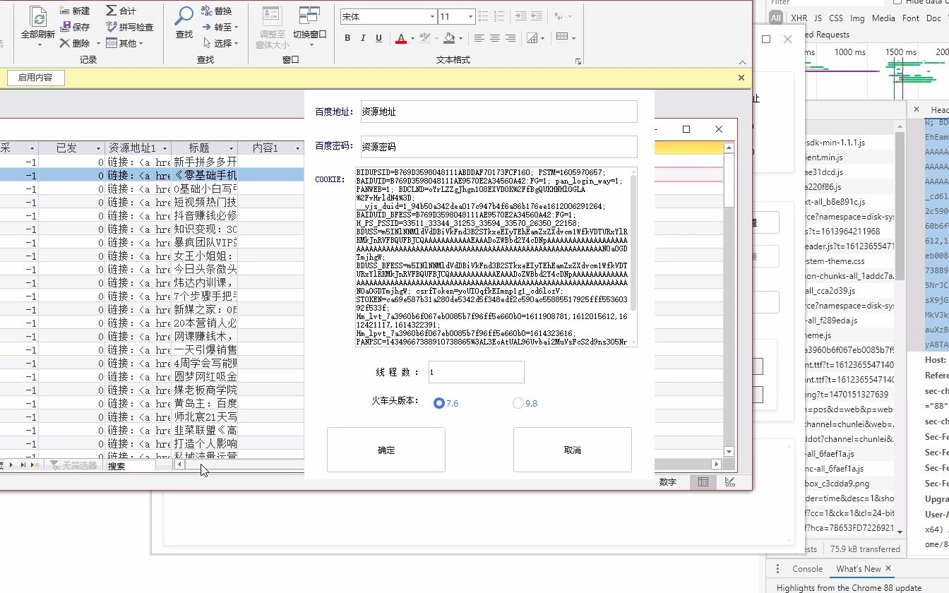Click the 替换 replace button

[x=217, y=11]
